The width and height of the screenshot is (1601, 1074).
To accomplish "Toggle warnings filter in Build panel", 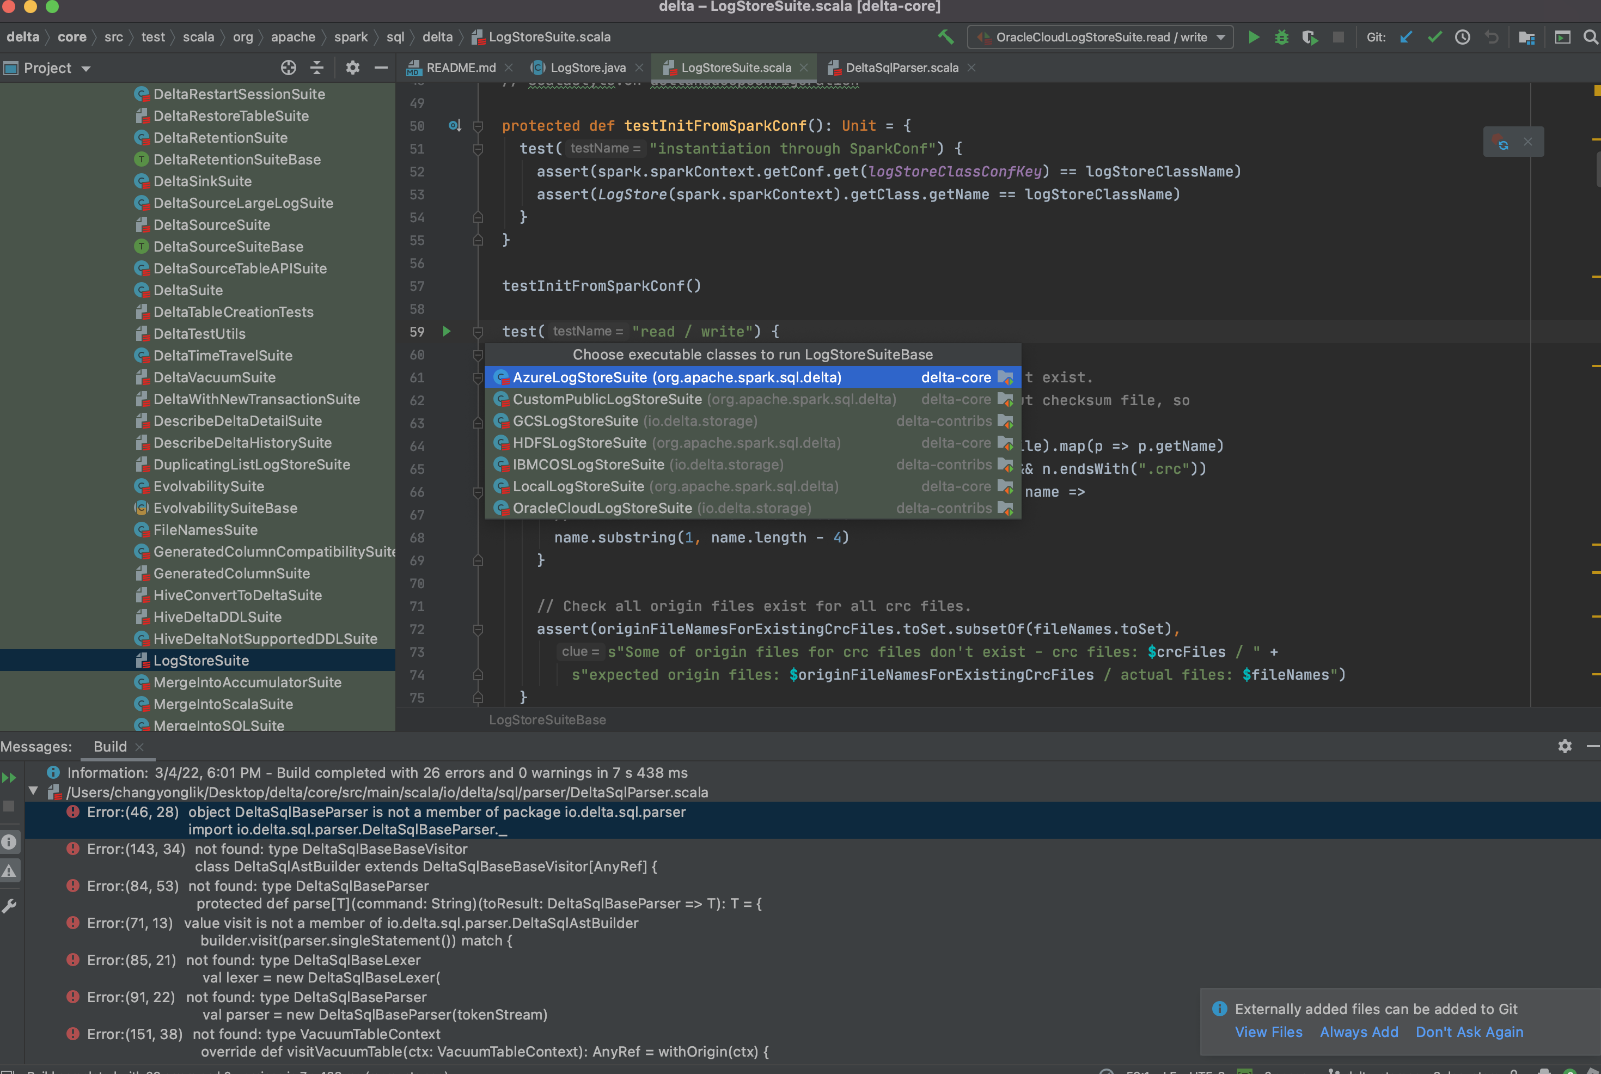I will click(x=10, y=870).
